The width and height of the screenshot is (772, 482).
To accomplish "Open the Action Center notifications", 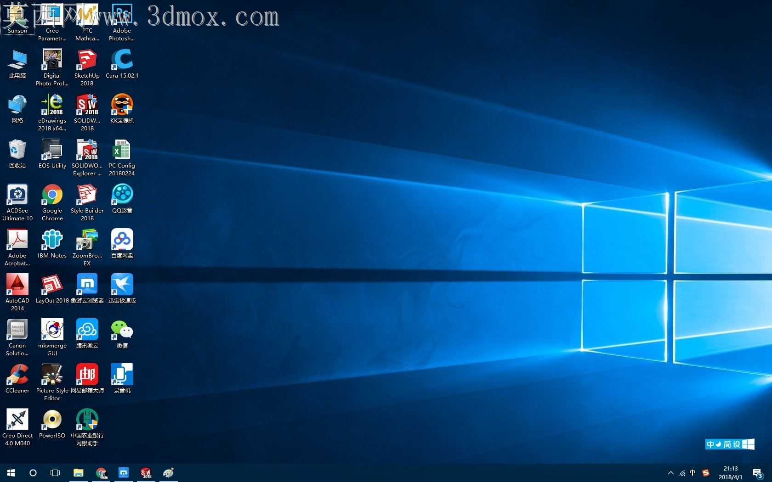I will click(x=758, y=473).
